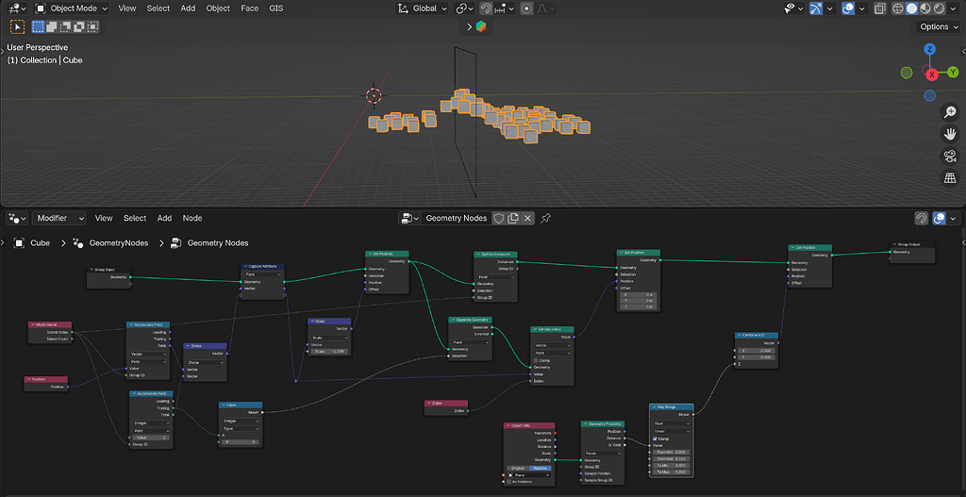Select solid viewport shading
Screen dimensions: 966x497
pyautogui.click(x=912, y=8)
